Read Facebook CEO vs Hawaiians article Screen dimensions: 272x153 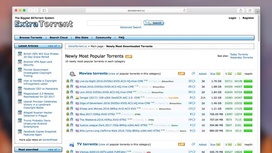click(x=40, y=89)
